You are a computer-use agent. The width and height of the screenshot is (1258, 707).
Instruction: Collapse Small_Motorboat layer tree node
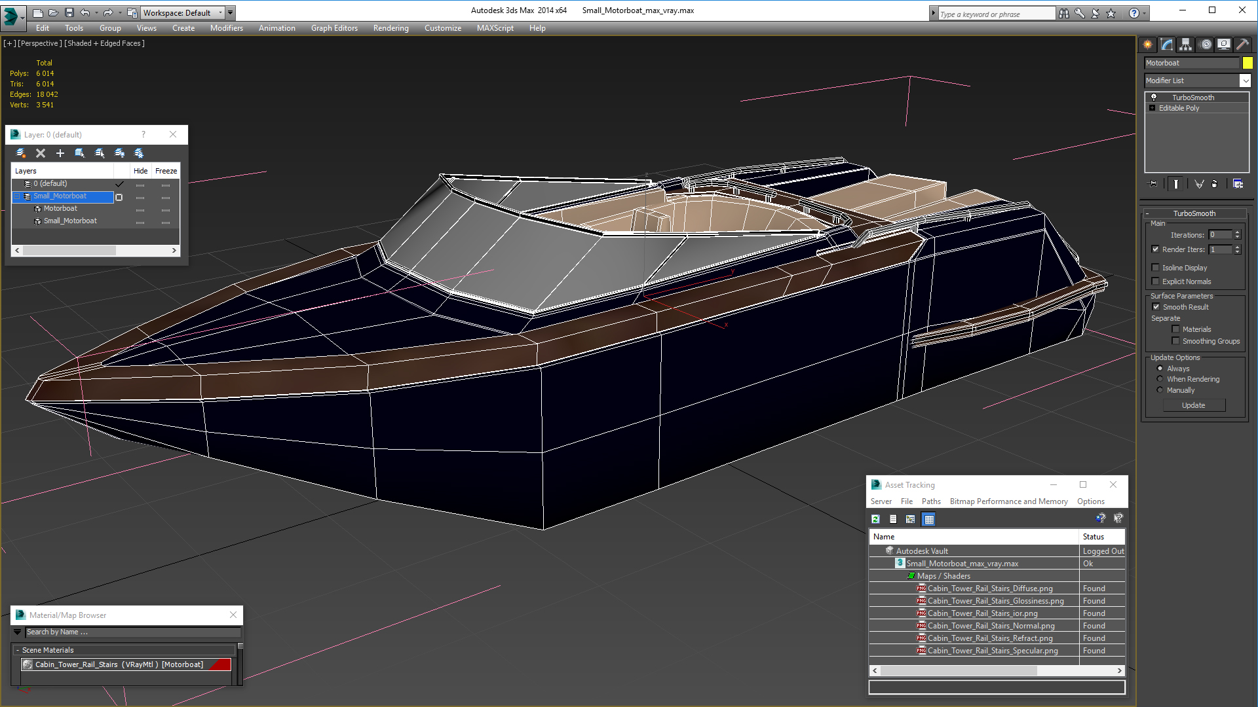pyautogui.click(x=18, y=196)
